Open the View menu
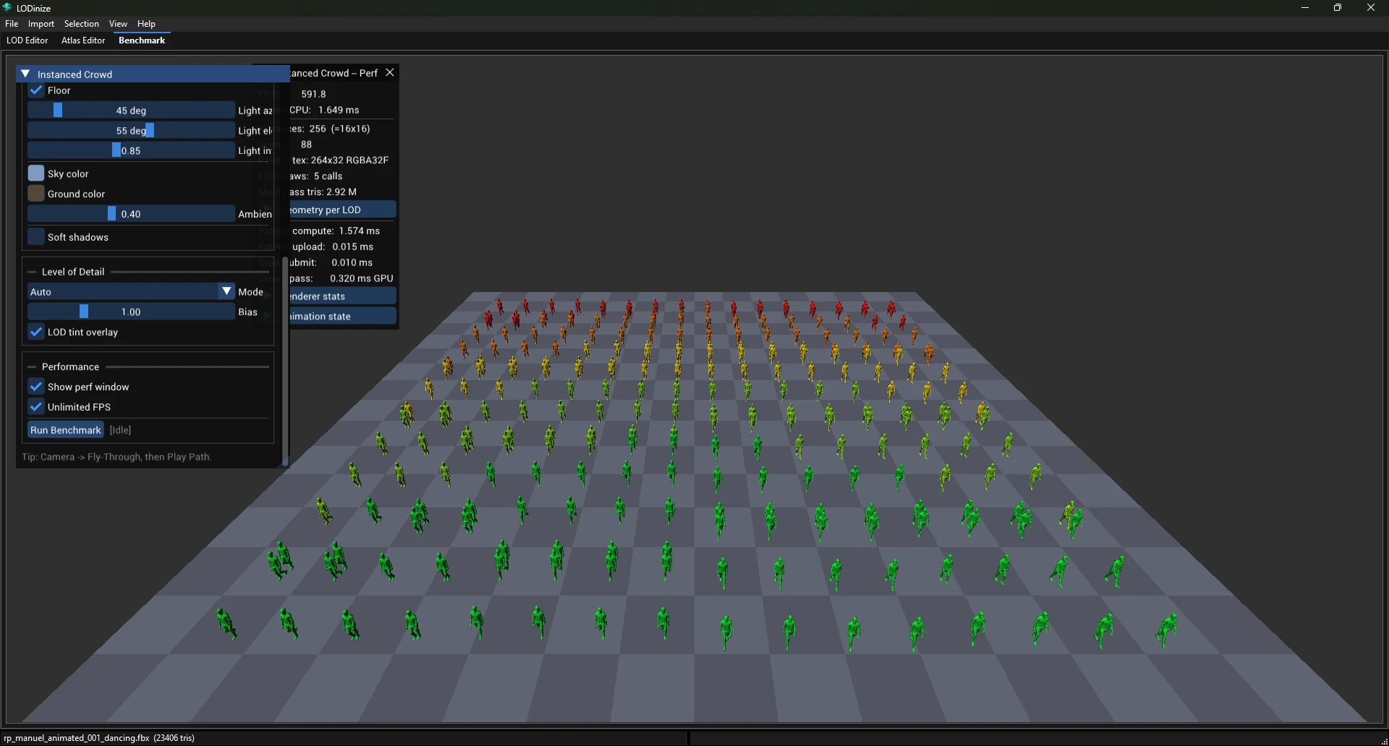Viewport: 1389px width, 746px height. click(118, 24)
